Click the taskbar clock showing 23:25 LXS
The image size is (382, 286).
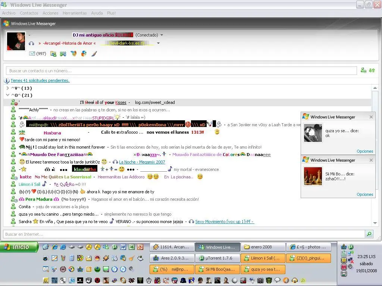pyautogui.click(x=366, y=257)
